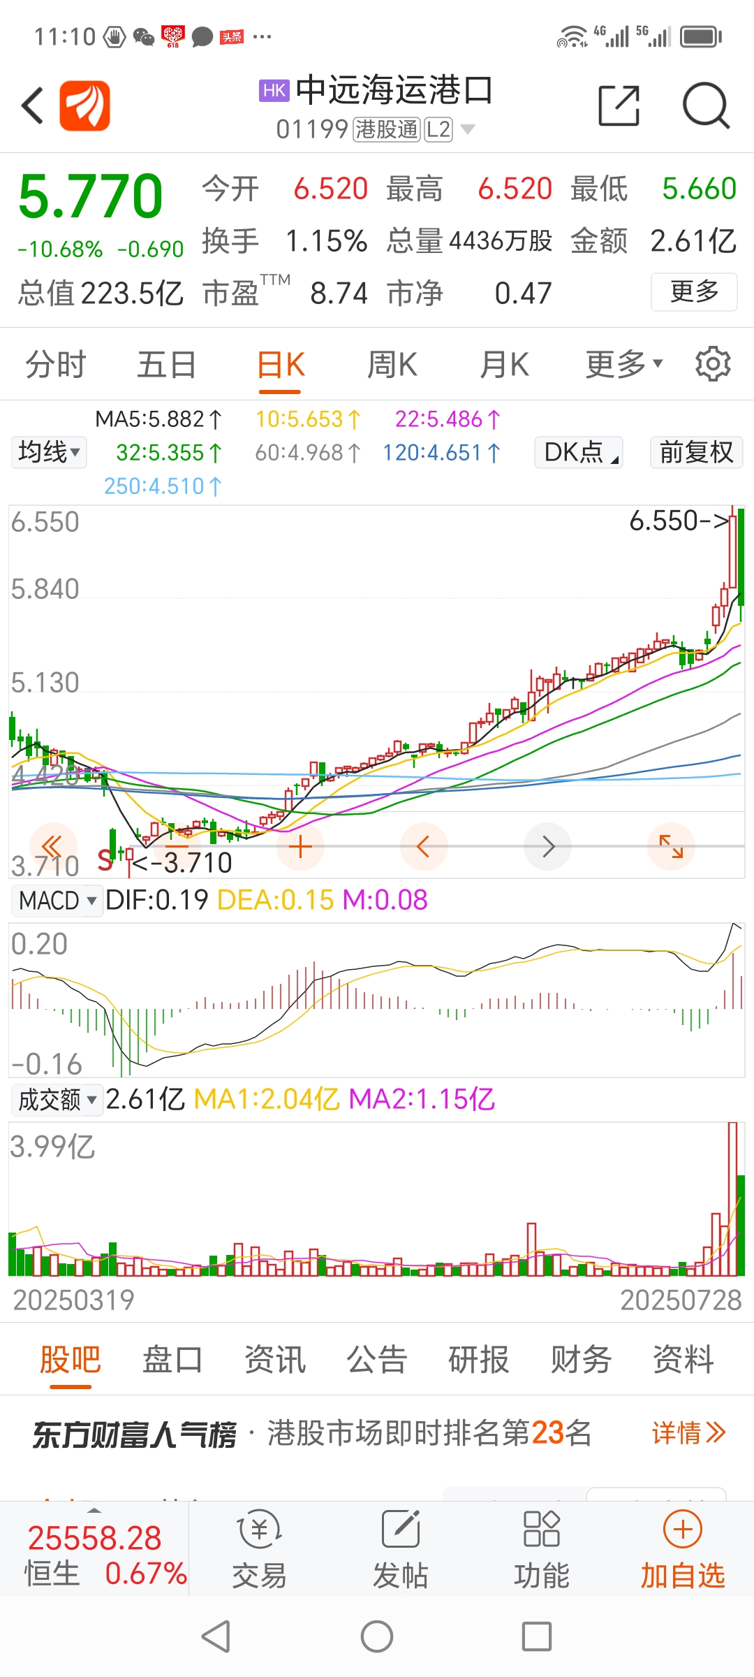Tap the 港股通 badge
The height and width of the screenshot is (1677, 754).
(x=387, y=129)
